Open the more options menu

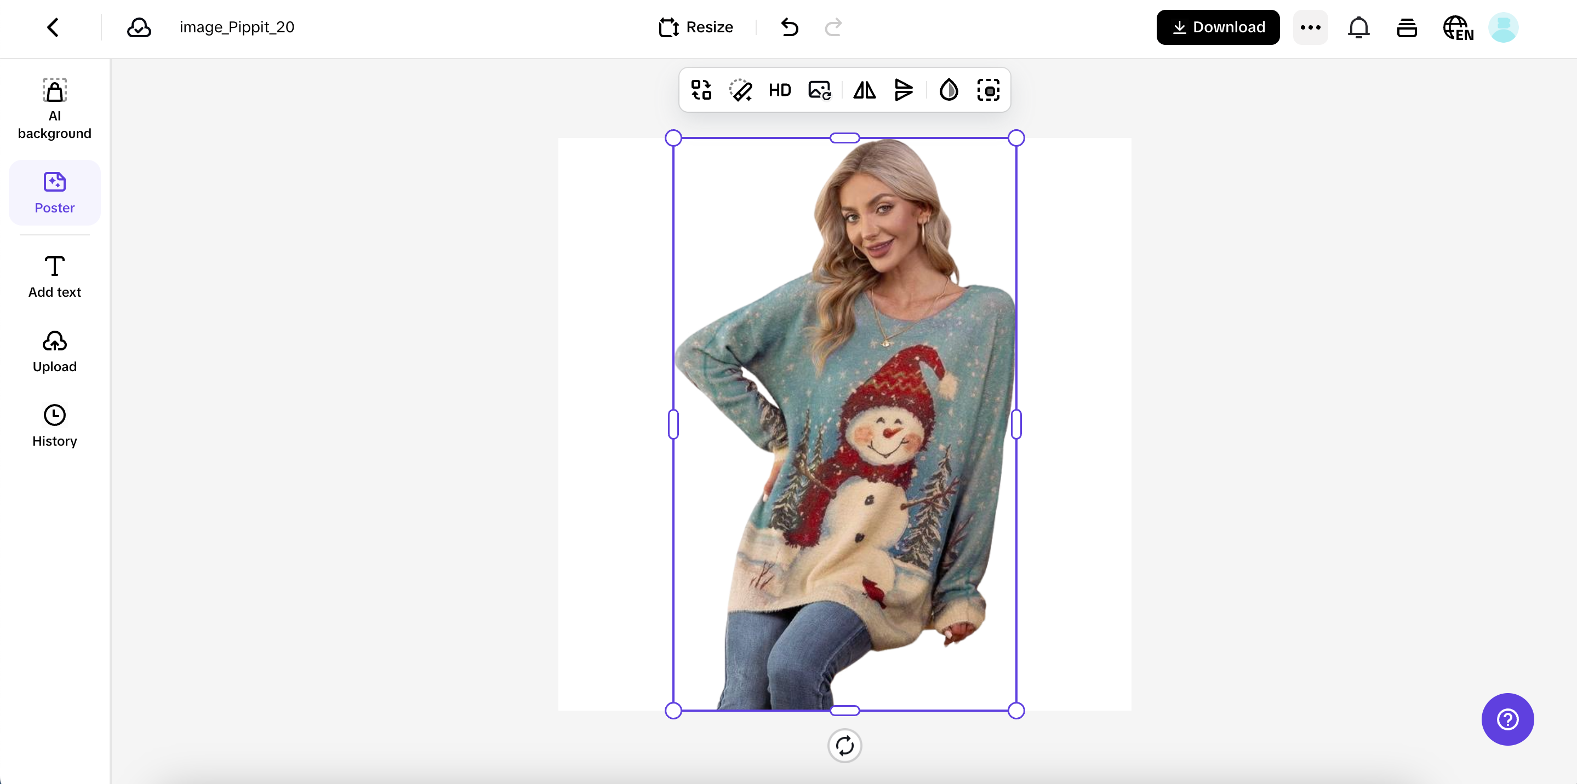coord(1310,27)
